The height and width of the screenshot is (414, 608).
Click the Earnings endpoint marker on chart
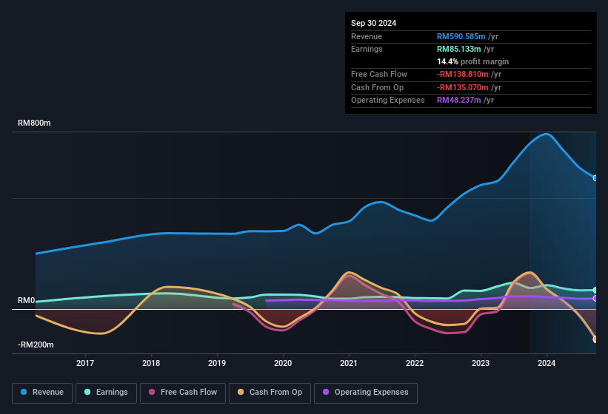coord(595,291)
